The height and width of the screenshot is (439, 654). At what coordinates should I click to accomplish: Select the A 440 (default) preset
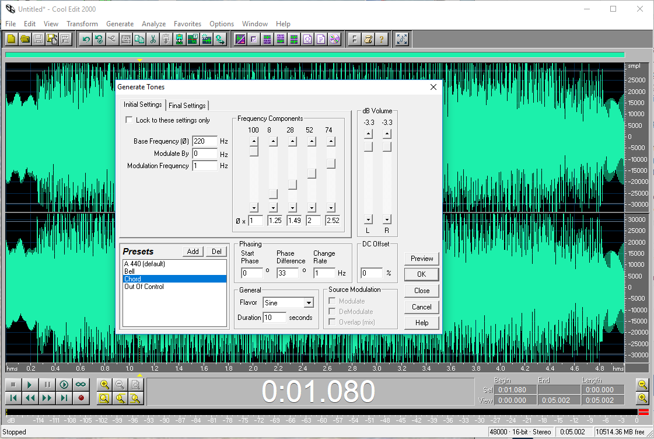tap(175, 264)
